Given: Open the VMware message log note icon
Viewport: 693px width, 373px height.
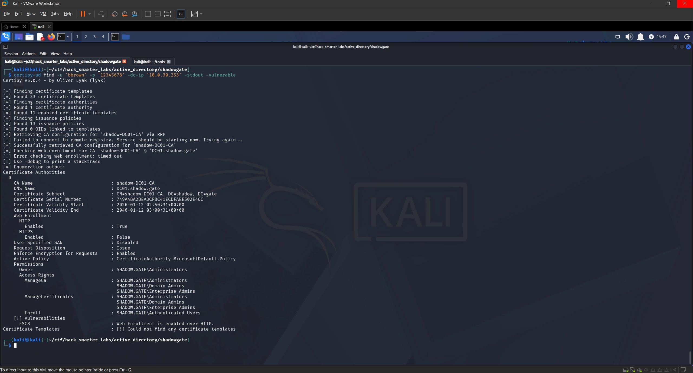Looking at the screenshot, I should pyautogui.click(x=683, y=370).
